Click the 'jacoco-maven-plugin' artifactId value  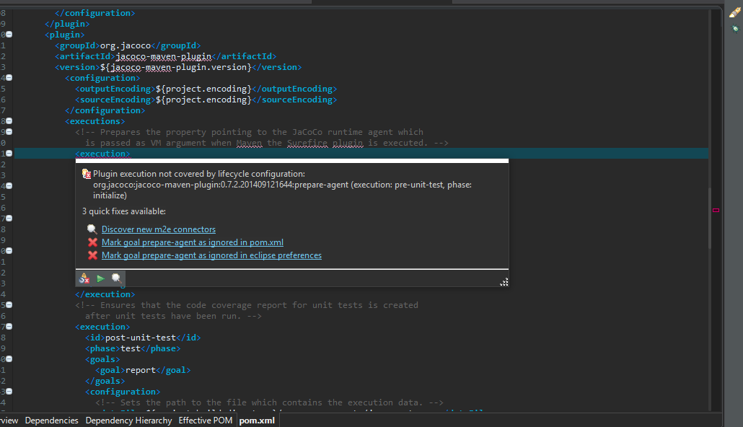coord(164,56)
